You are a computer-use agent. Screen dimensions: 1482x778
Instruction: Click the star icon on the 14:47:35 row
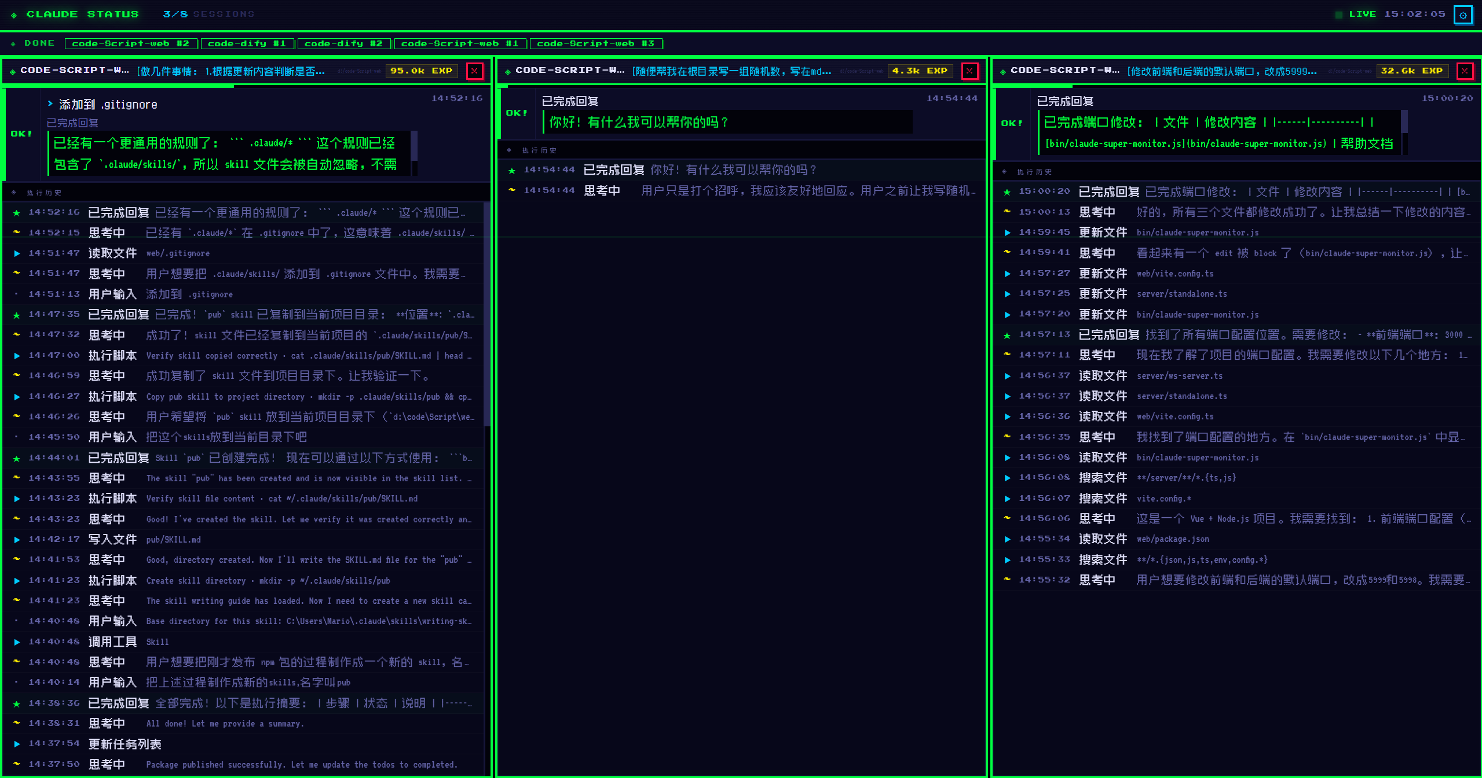coord(17,315)
